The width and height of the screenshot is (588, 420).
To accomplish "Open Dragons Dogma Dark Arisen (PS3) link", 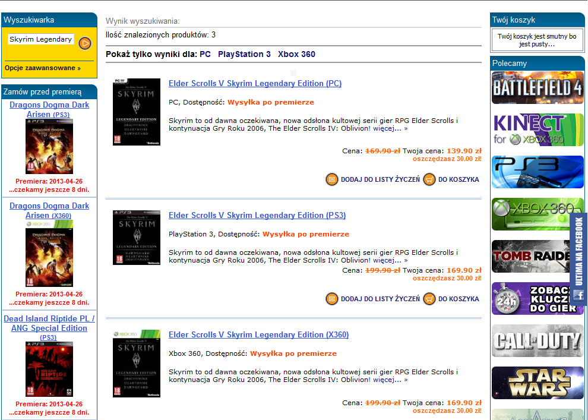I will [x=49, y=109].
